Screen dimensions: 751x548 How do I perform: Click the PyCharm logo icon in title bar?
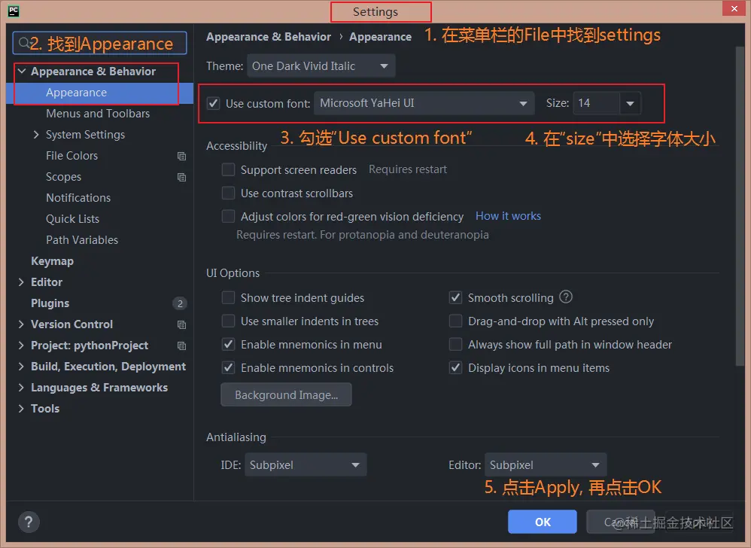pyautogui.click(x=14, y=11)
